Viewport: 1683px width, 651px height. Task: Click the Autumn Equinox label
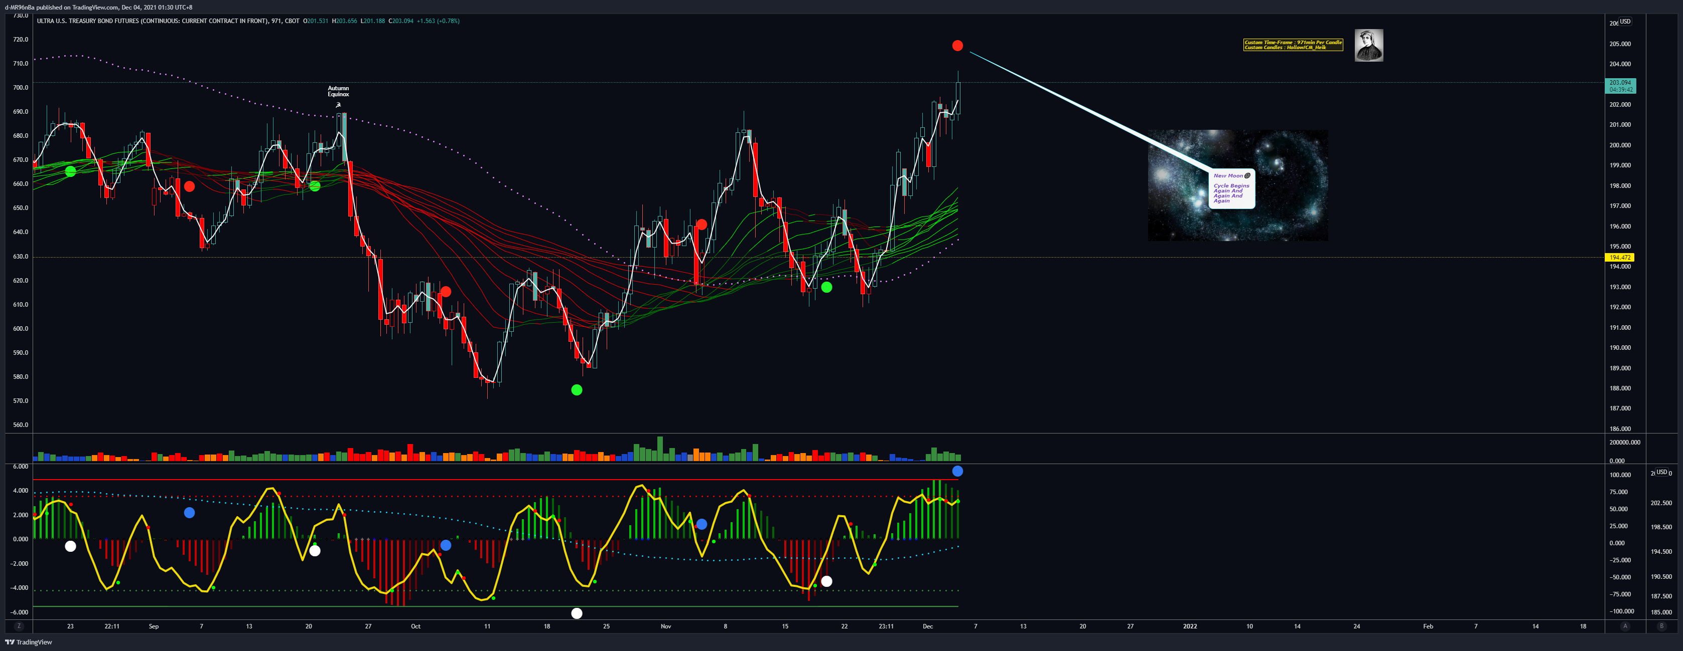pos(338,91)
